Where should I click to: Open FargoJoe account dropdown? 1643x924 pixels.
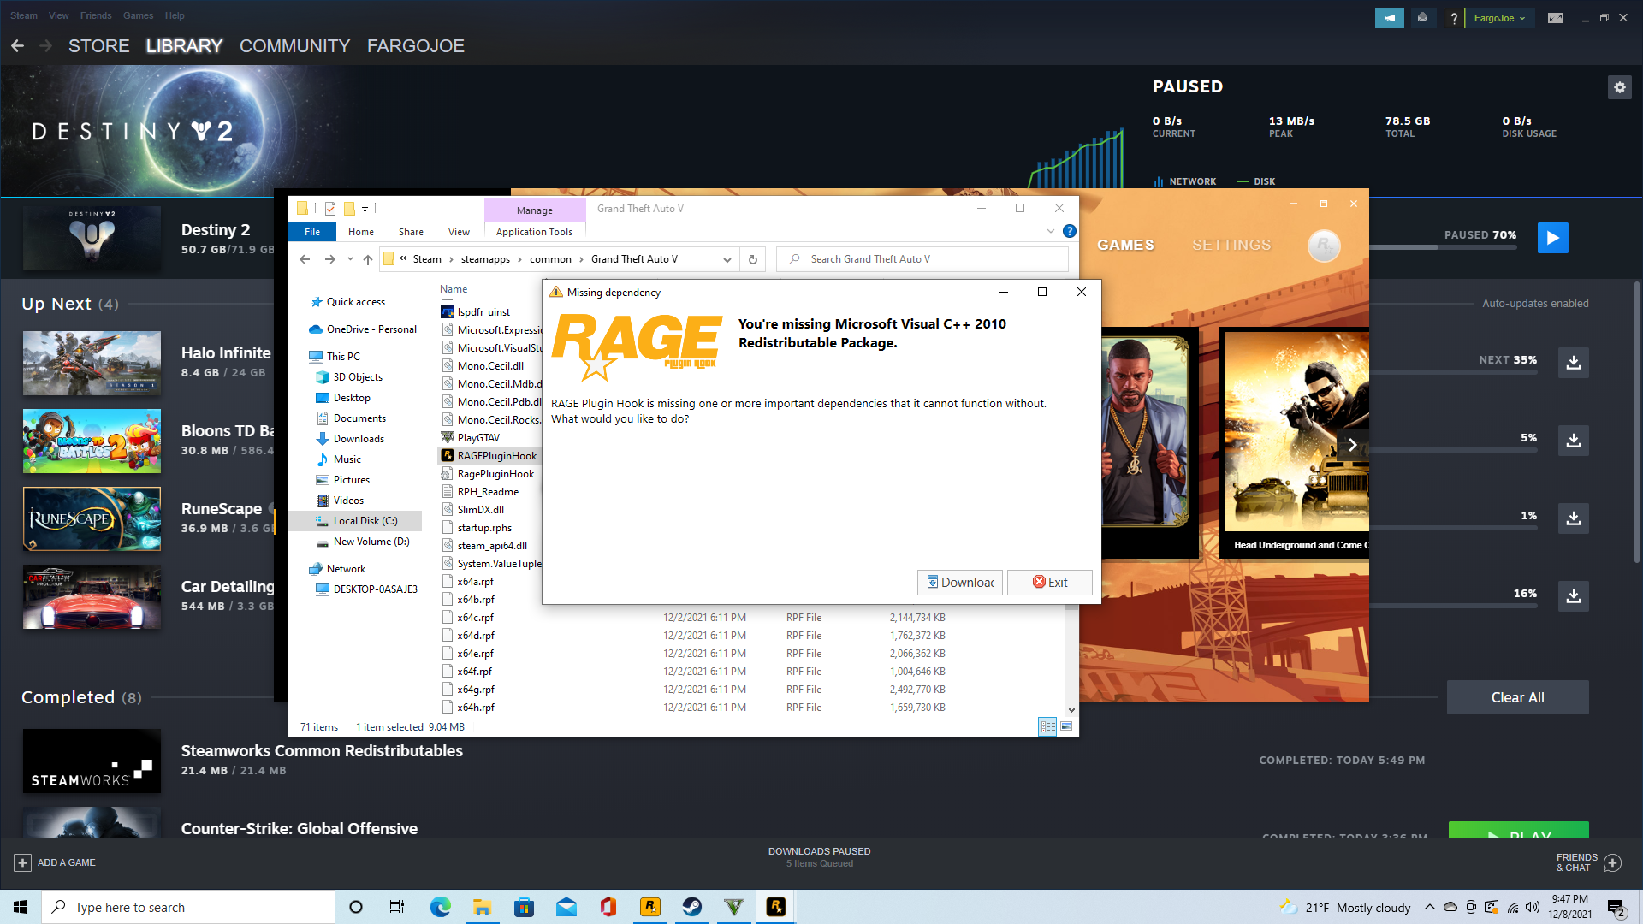(1499, 18)
